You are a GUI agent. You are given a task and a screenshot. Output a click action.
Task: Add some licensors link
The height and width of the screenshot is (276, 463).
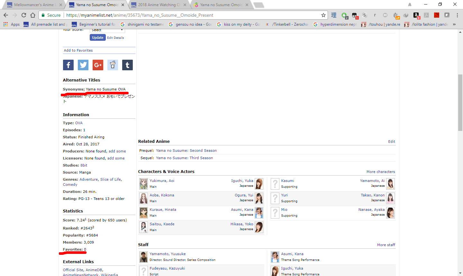(x=116, y=158)
